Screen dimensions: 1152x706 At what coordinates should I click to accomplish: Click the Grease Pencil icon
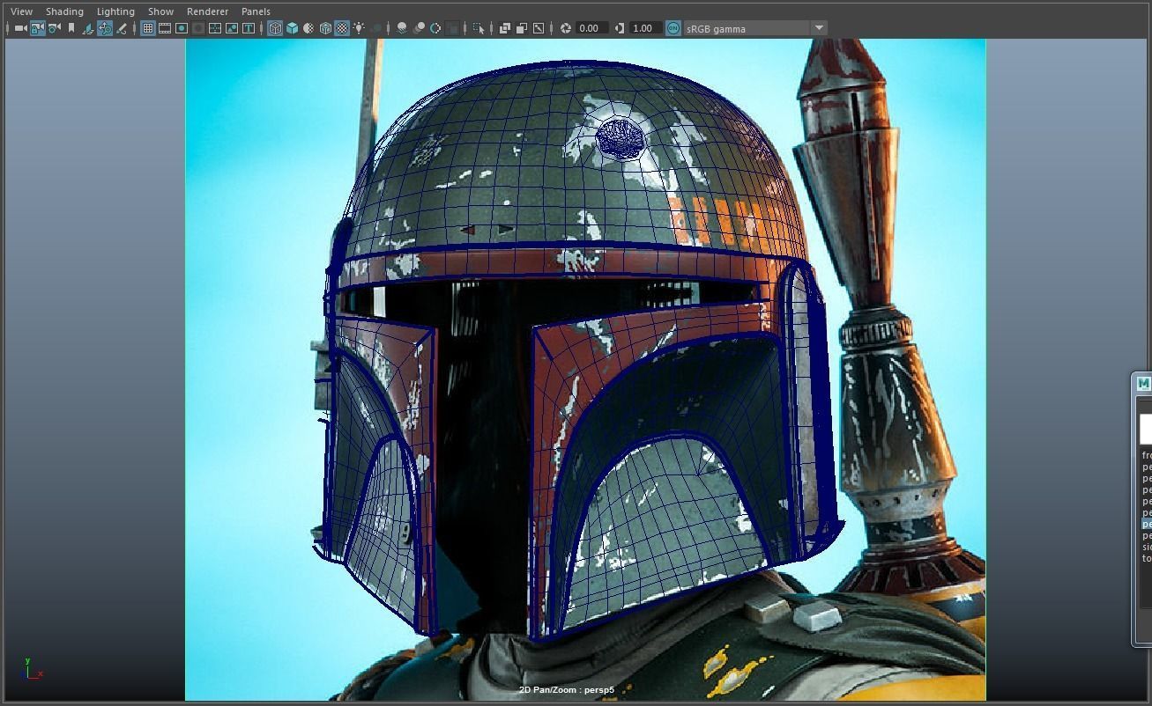[122, 28]
